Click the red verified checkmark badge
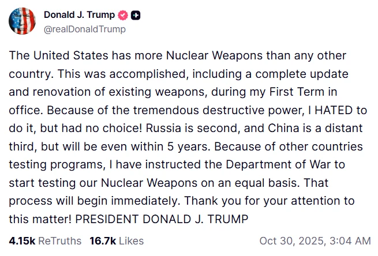Viewport: 378px width, 256px height. click(x=122, y=16)
